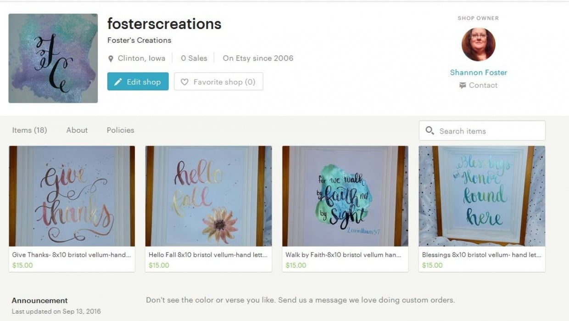Click the fosterscreations shop logo image
This screenshot has width=569, height=321.
coord(53,59)
